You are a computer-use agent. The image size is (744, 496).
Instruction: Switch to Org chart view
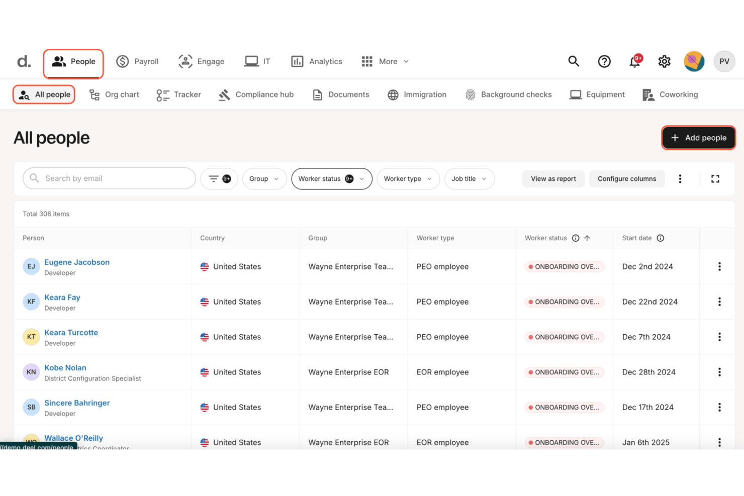coord(114,94)
